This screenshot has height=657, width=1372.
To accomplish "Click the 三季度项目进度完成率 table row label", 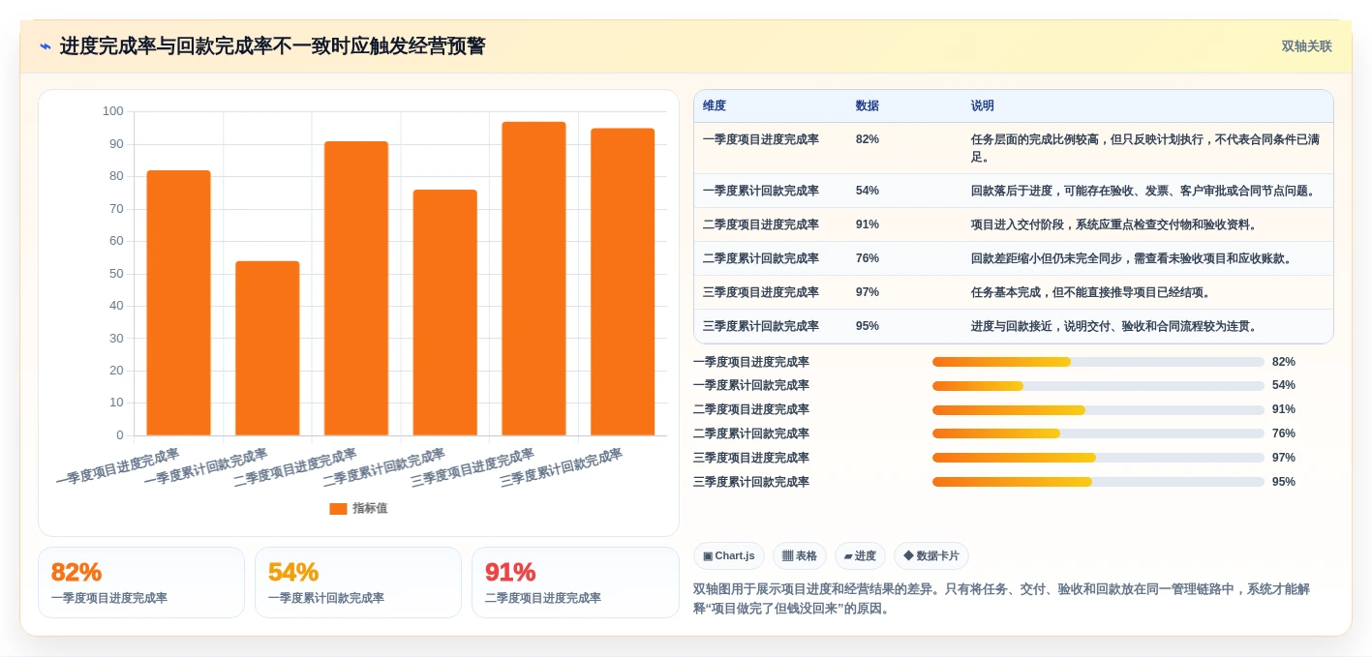I will (x=761, y=292).
